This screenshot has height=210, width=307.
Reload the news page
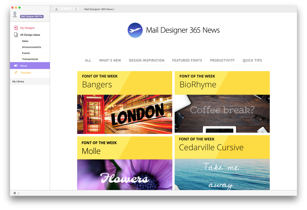click(x=76, y=9)
